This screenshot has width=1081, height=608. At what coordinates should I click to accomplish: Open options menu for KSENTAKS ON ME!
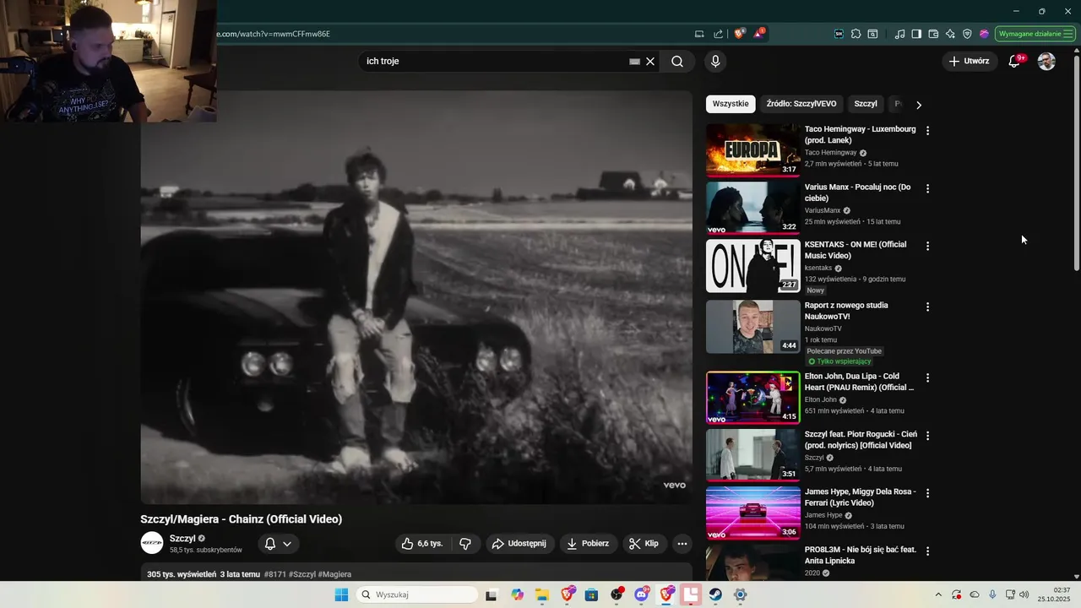pos(927,246)
